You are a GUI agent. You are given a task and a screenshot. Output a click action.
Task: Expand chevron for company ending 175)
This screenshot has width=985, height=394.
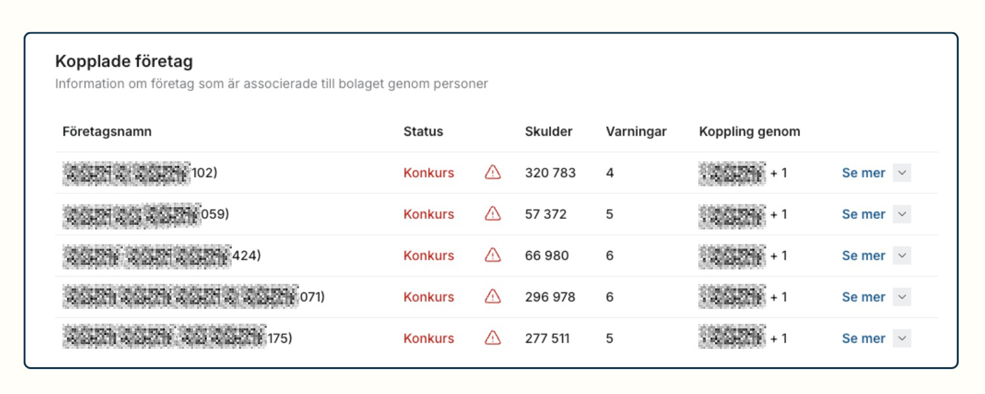[x=902, y=338]
